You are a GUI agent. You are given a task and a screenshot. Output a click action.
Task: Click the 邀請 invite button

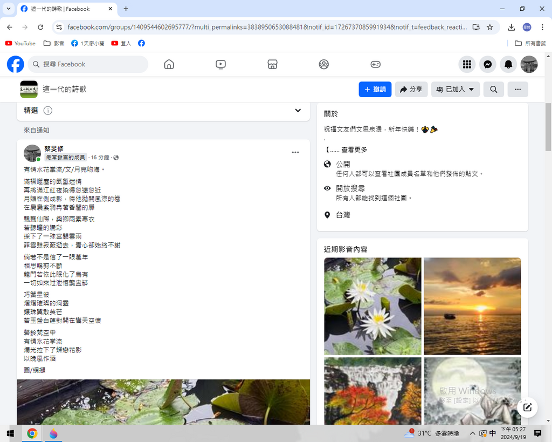coord(375,90)
